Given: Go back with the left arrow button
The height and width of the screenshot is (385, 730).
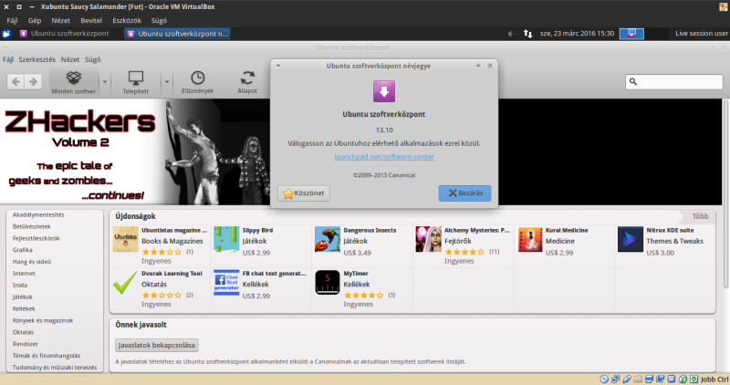Looking at the screenshot, I should pyautogui.click(x=16, y=82).
